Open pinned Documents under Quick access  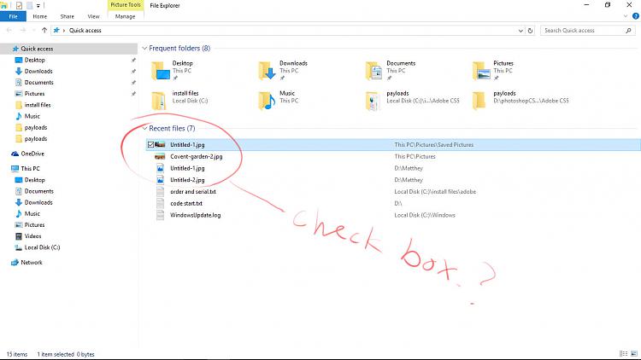38,83
